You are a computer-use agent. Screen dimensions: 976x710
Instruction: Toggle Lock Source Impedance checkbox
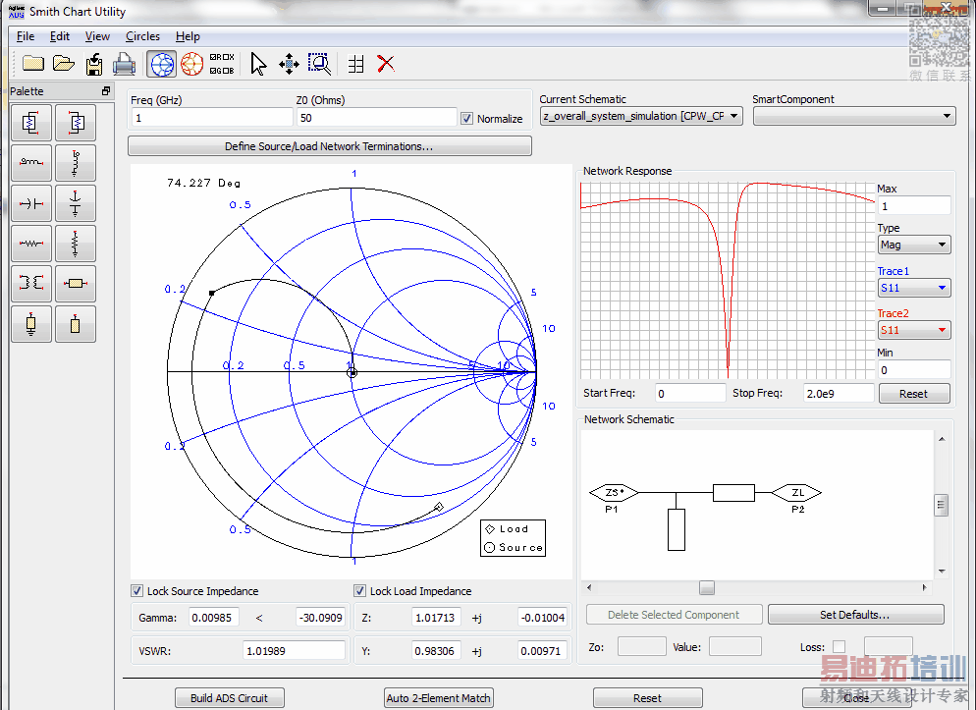click(x=137, y=591)
